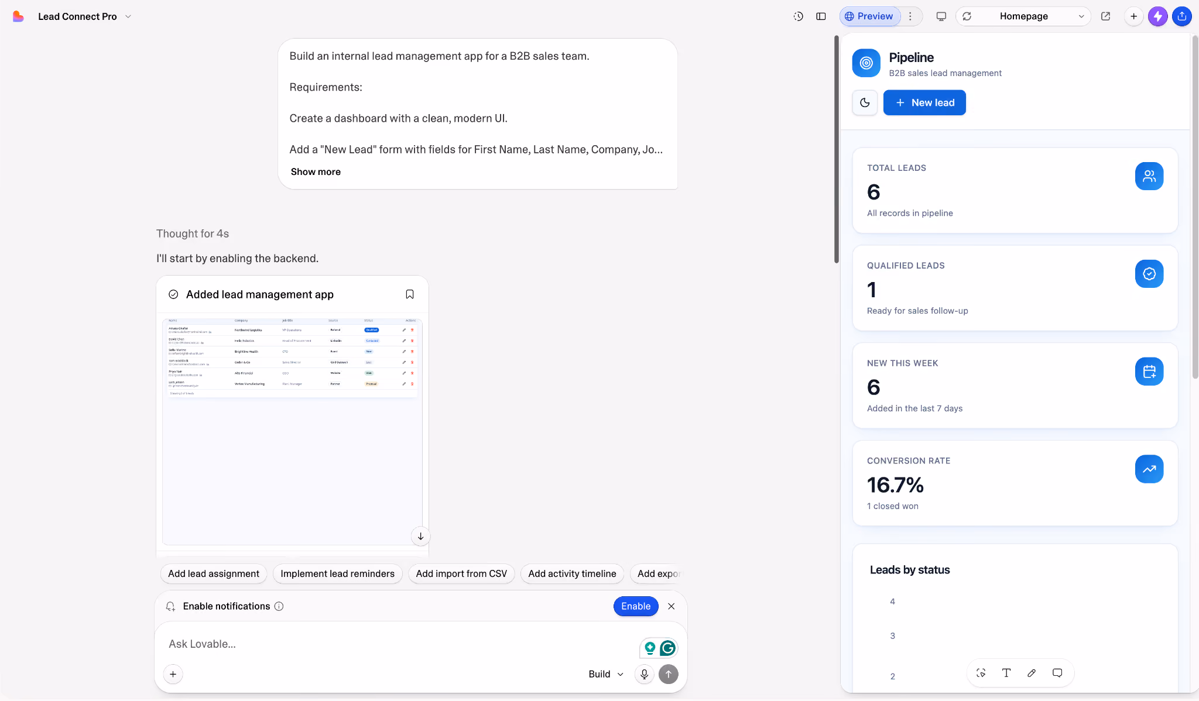Choose the Add import from CSV suggestion
This screenshot has height=701, width=1199.
[461, 573]
